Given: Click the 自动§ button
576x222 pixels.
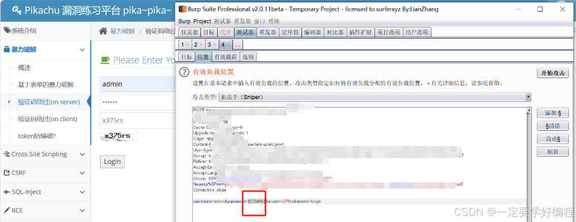Looking at the screenshot, I should coord(553,139).
